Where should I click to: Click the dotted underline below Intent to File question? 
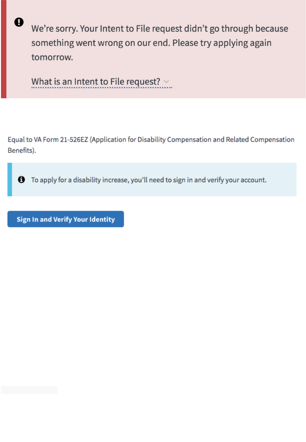tap(102, 88)
